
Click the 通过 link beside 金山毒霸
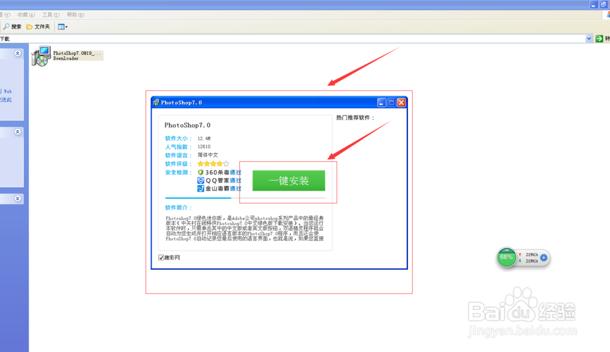[235, 189]
